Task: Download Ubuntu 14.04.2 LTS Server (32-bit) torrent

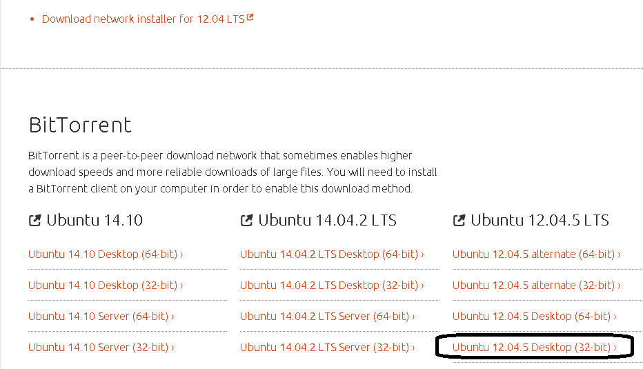Action: [x=327, y=348]
